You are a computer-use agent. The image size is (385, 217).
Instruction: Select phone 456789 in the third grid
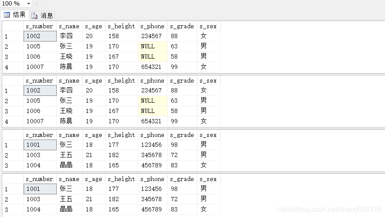[153, 166]
